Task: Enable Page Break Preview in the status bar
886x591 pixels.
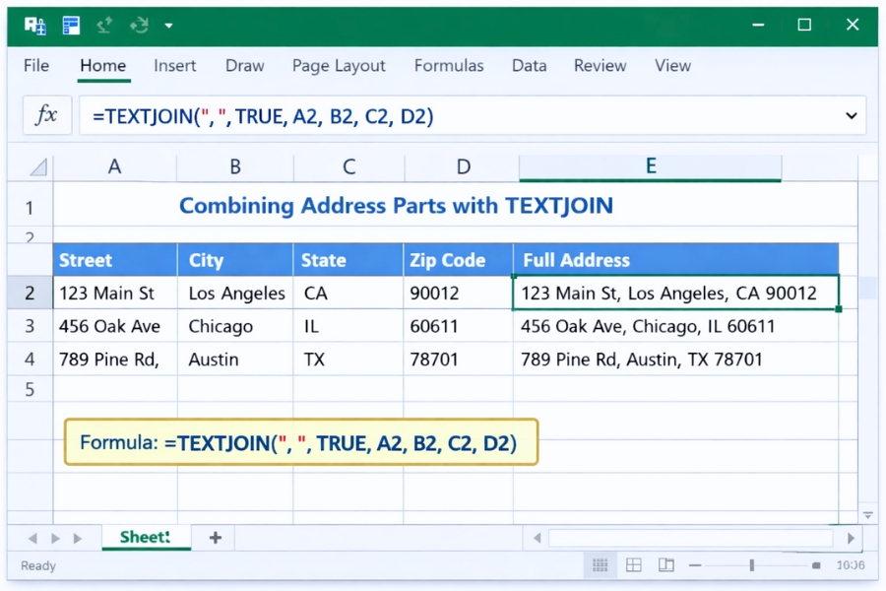Action: pyautogui.click(x=666, y=565)
